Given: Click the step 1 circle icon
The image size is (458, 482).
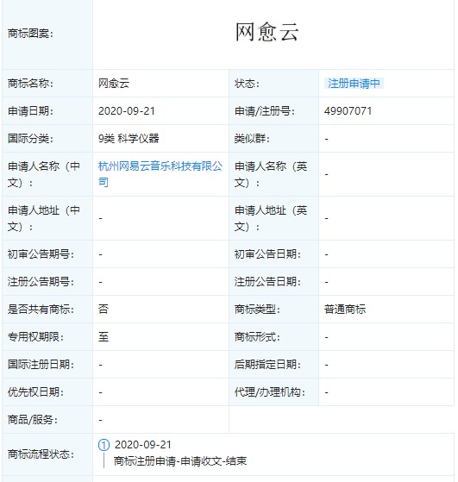Looking at the screenshot, I should tap(104, 445).
